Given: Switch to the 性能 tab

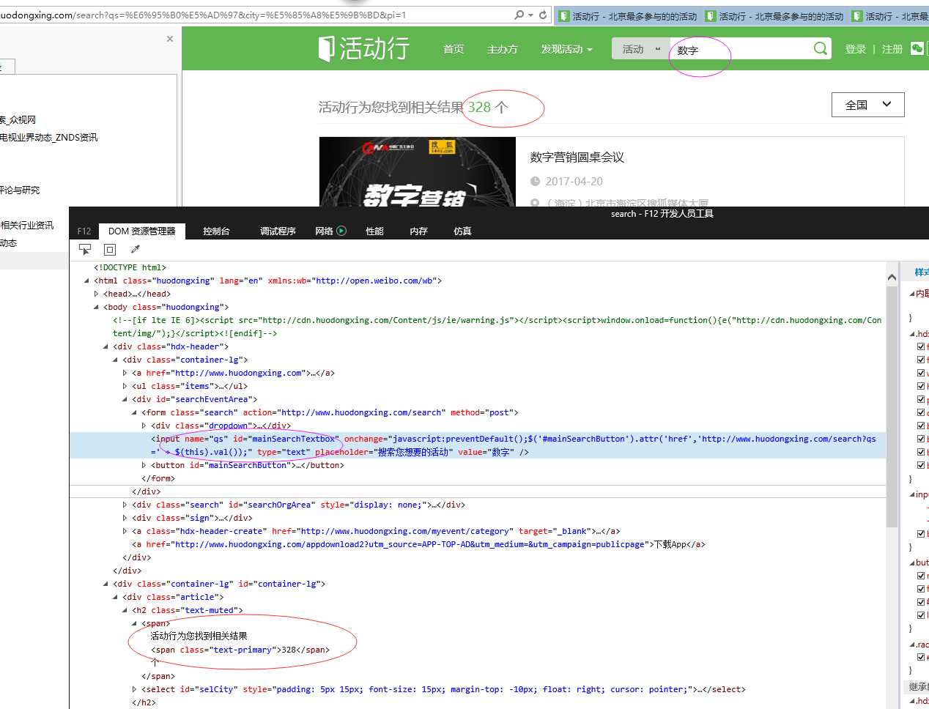Looking at the screenshot, I should click(x=374, y=231).
